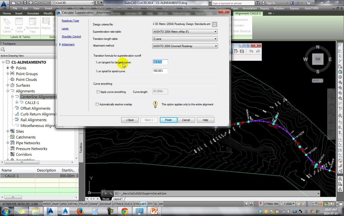
Task: Browse for design criteria file with ellipsis button
Action: [x=215, y=24]
